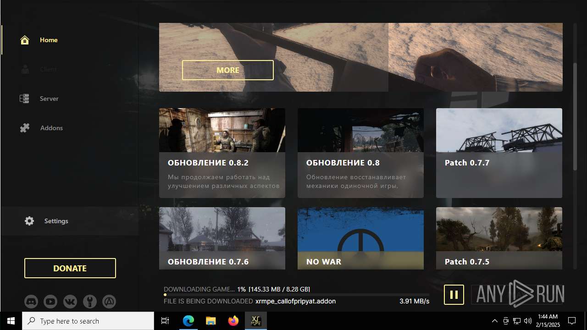Open the Home section in sidebar
The height and width of the screenshot is (330, 587).
pyautogui.click(x=70, y=40)
